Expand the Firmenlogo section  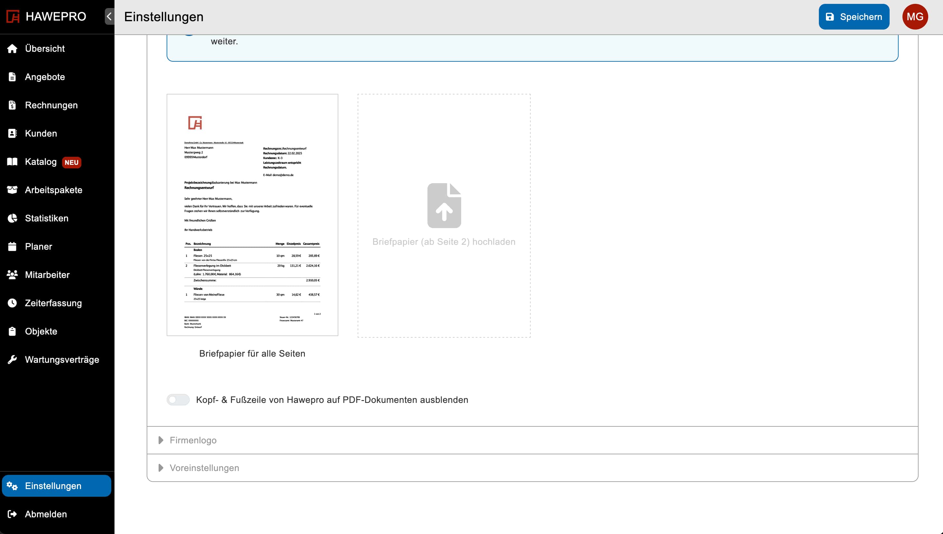193,440
